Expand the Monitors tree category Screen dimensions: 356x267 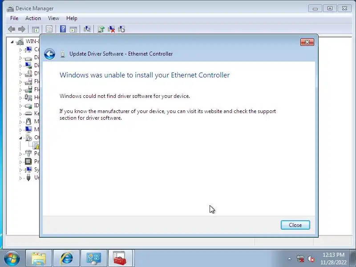[20, 130]
